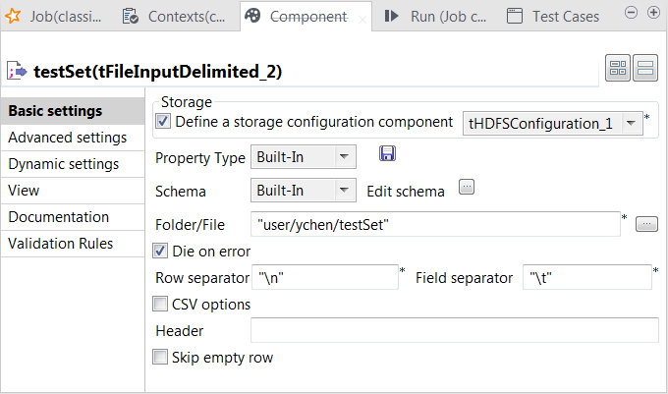Open the tHDFSConfiguration_1 storage dropdown
The width and height of the screenshot is (668, 394).
point(635,124)
